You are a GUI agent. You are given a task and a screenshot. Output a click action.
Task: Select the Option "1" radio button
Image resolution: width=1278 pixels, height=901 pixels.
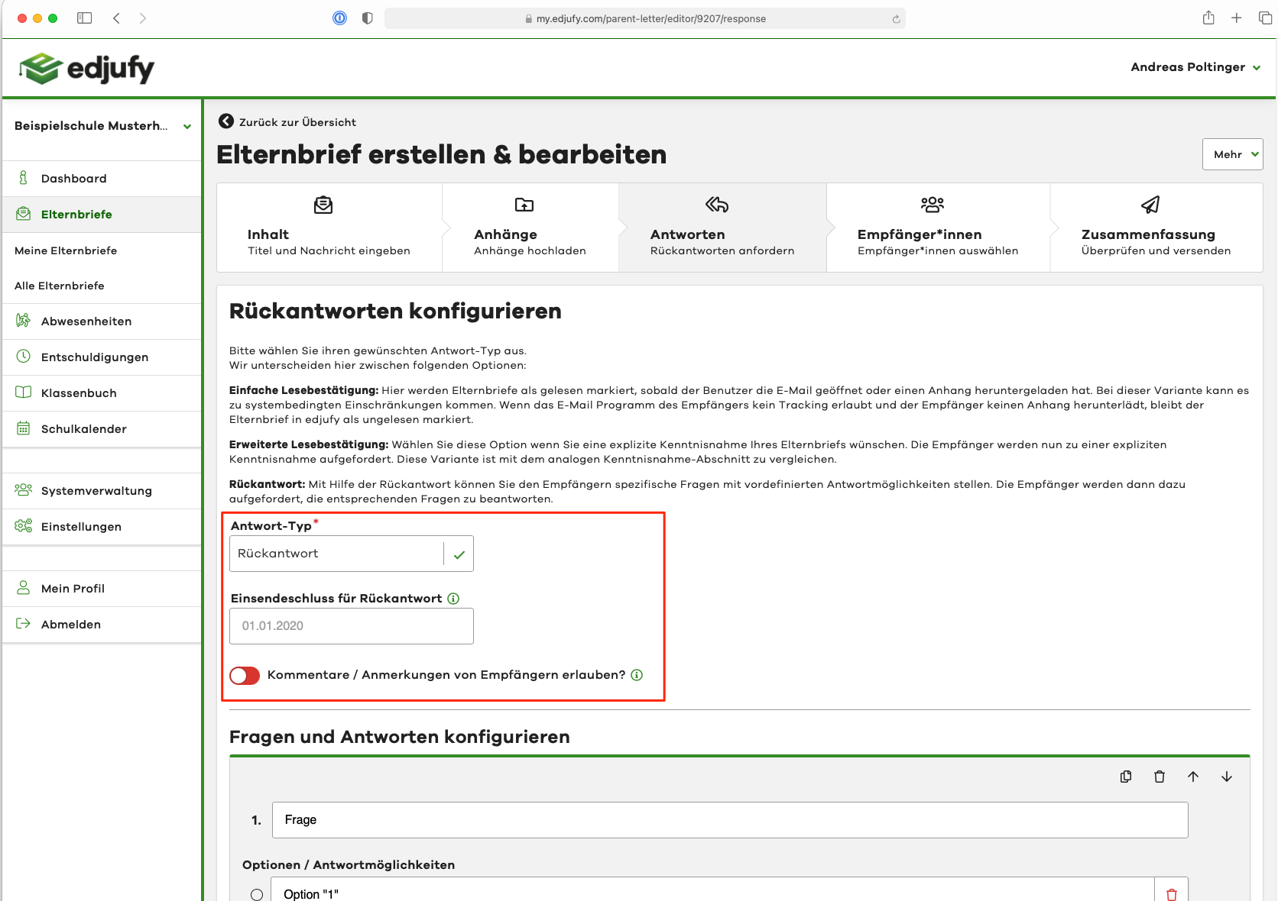[x=257, y=894]
